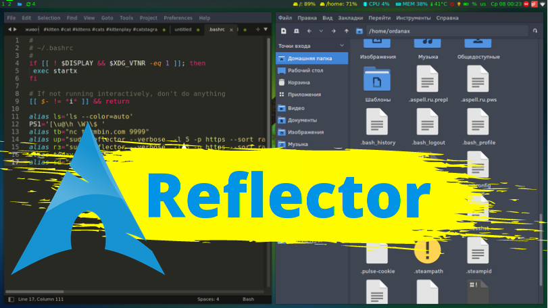This screenshot has width=548, height=308.
Task: Select the .pulse-cookie file label
Action: pyautogui.click(x=378, y=271)
